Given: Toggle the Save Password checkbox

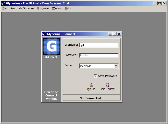Looking at the screenshot, I should pos(95,76).
